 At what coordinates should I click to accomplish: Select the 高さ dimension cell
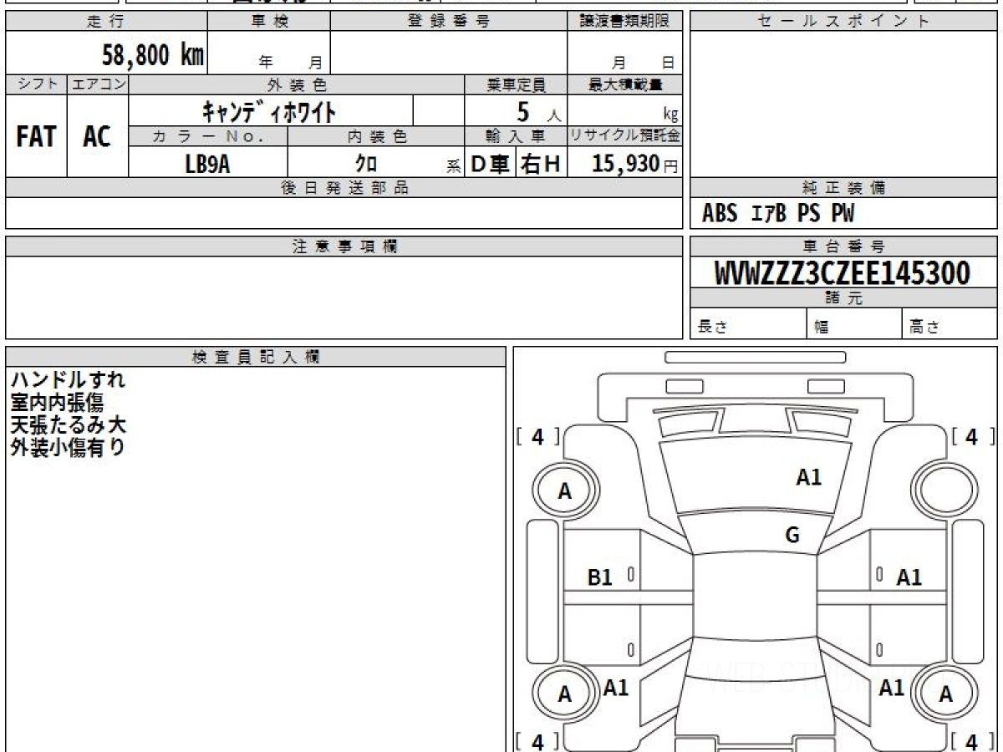950,324
